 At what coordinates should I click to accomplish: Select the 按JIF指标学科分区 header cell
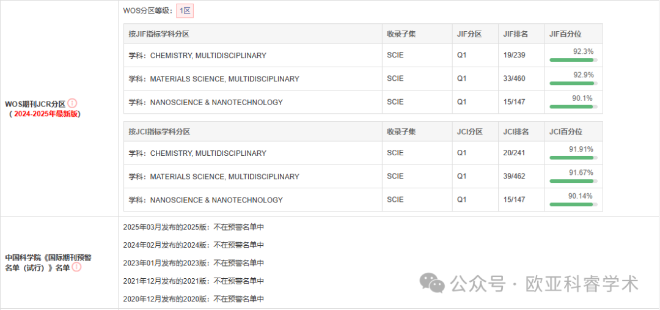click(252, 34)
